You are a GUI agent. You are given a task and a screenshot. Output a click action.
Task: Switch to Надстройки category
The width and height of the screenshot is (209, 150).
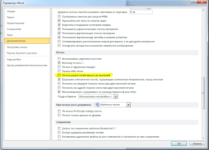click(x=27, y=59)
